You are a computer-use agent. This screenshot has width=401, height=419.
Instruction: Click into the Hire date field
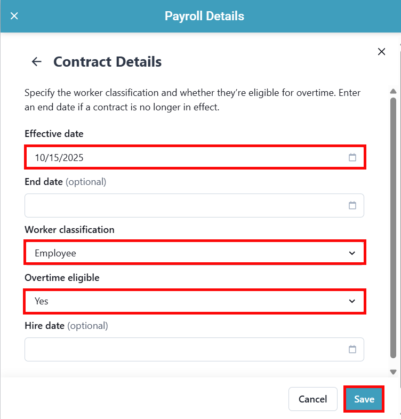[181, 350]
